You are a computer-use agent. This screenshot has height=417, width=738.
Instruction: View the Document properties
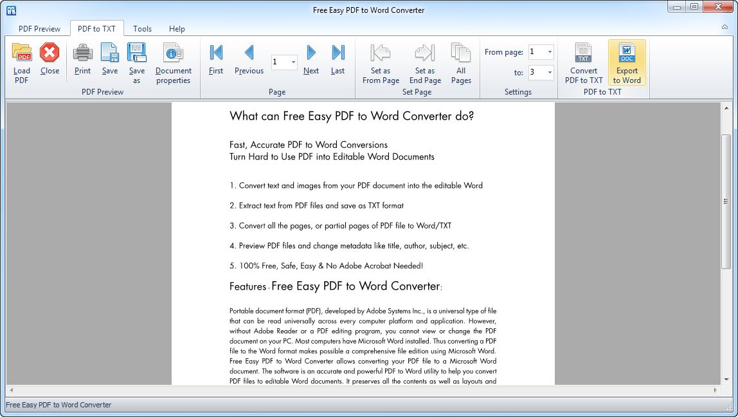click(x=172, y=62)
